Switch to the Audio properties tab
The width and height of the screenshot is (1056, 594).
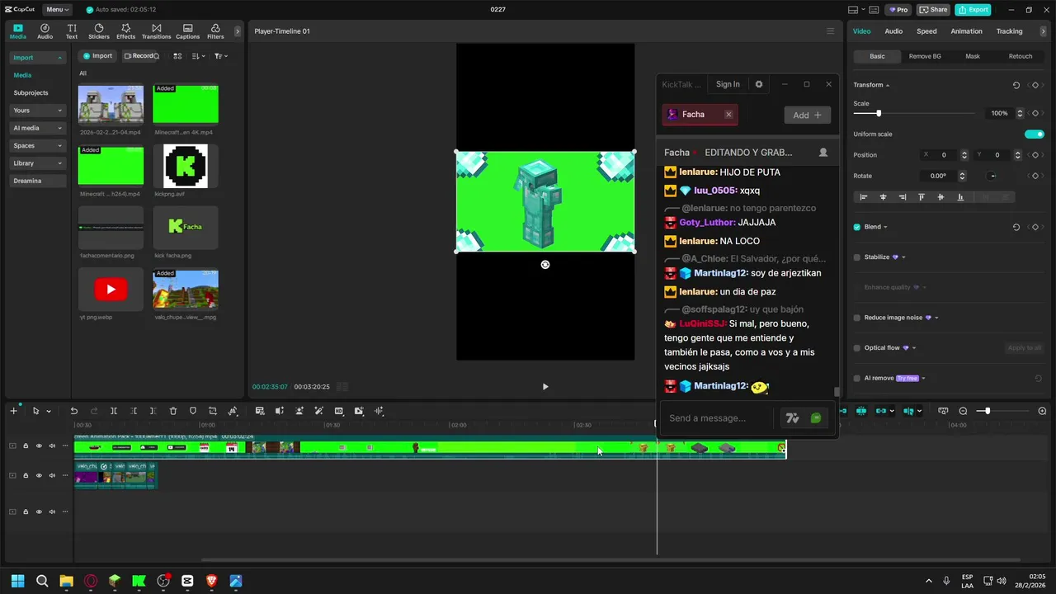893,31
